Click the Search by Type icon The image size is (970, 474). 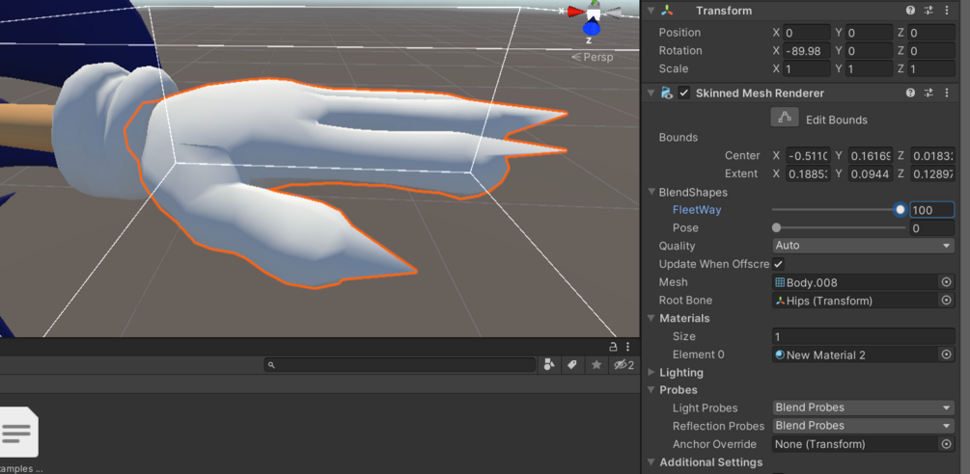(549, 365)
